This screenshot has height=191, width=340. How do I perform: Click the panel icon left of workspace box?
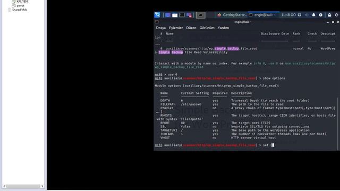189,15
